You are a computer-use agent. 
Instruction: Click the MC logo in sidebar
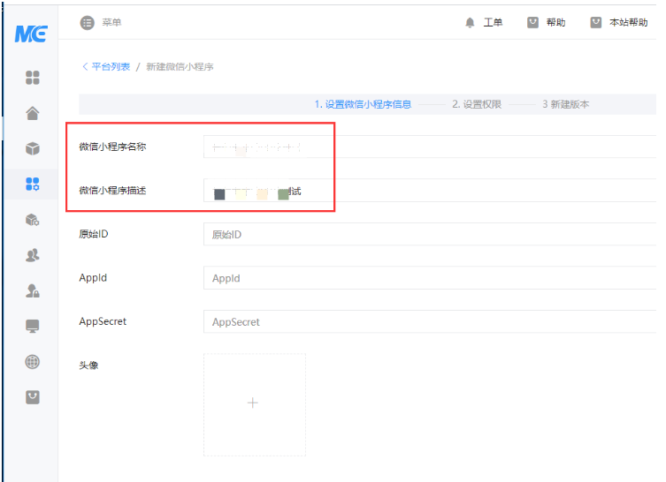[x=31, y=34]
